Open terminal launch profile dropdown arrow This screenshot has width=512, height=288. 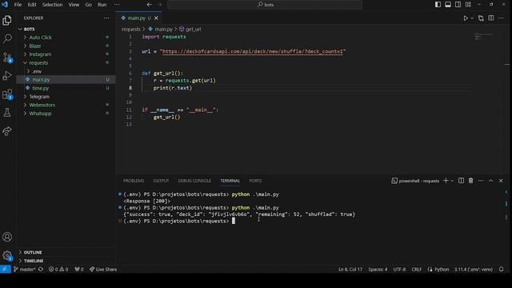tap(452, 181)
